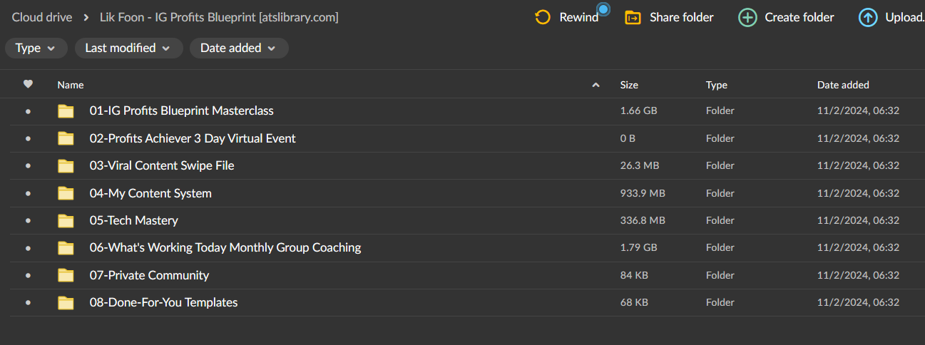Click the Upload arrow icon

click(x=868, y=17)
